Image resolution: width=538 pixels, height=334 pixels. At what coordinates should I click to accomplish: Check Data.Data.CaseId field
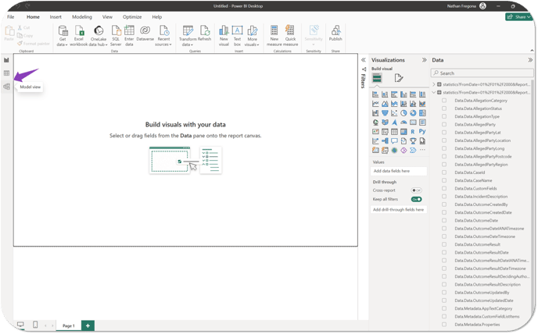point(444,172)
